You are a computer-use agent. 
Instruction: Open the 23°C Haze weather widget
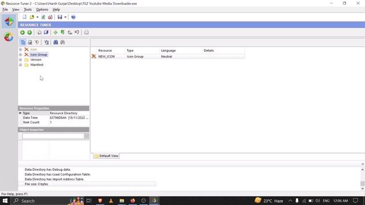tap(269, 200)
